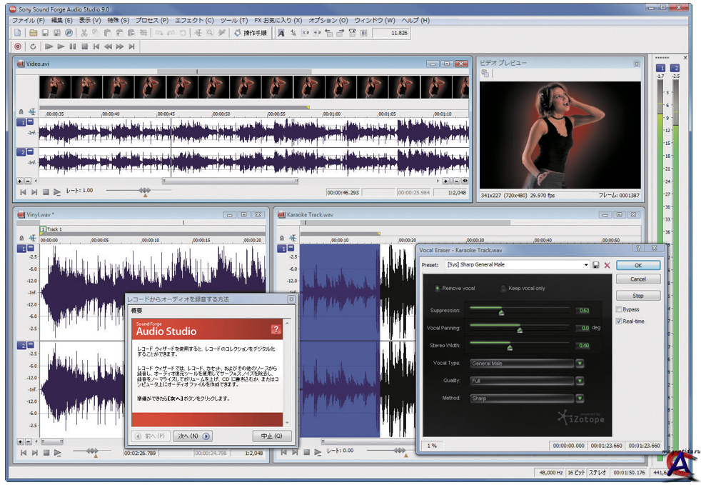Screen dimensions: 701x485
Task: Click the Open folder icon in toolbar
Action: coord(34,33)
